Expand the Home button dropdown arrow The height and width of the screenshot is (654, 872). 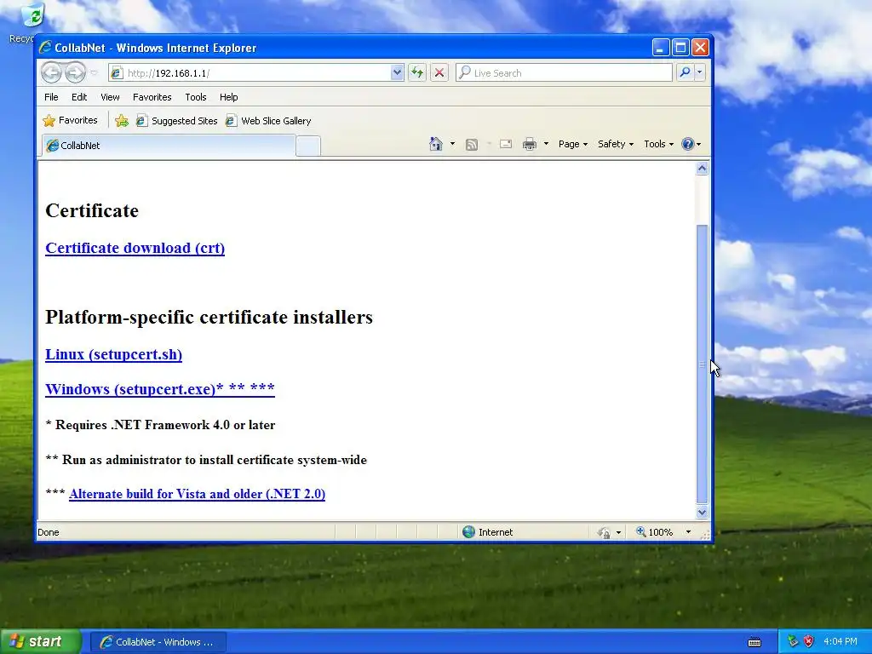pyautogui.click(x=452, y=144)
